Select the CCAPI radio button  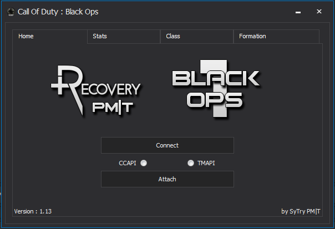click(144, 163)
